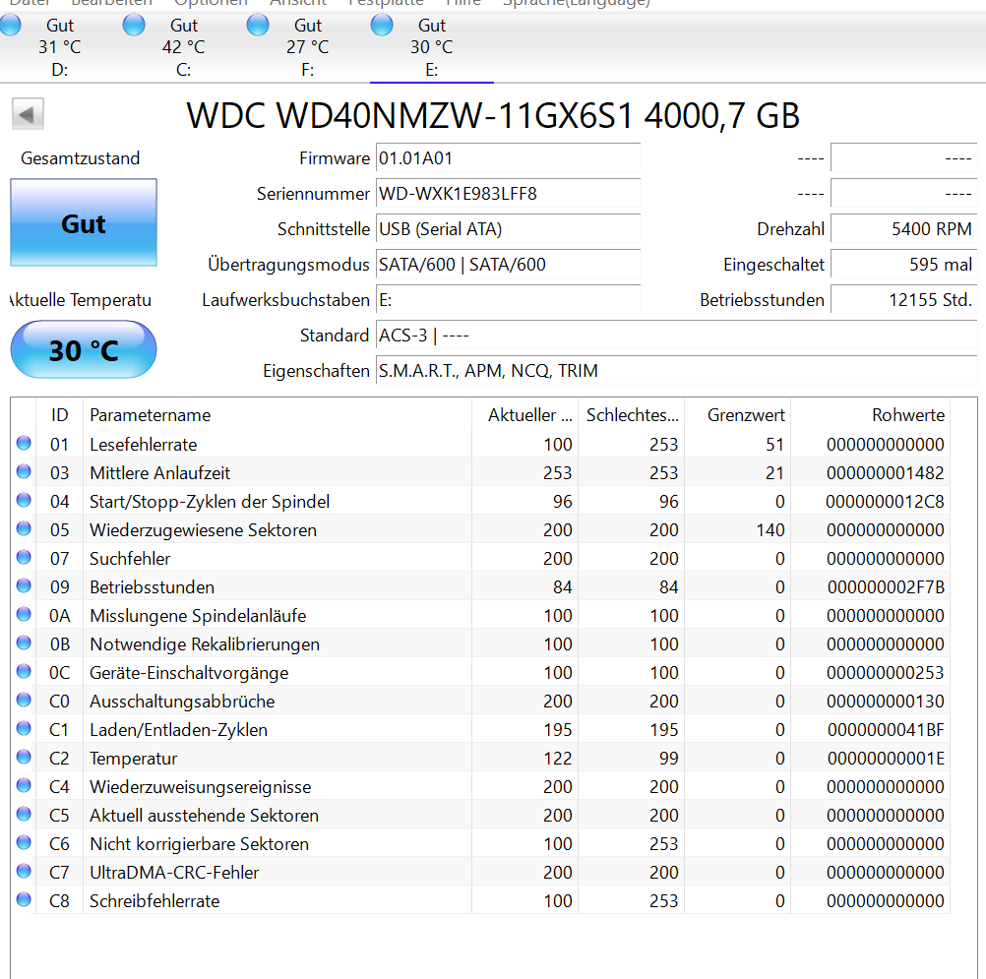Switch to drive C: tab showing 42 °C
986x979 pixels.
pyautogui.click(x=184, y=47)
